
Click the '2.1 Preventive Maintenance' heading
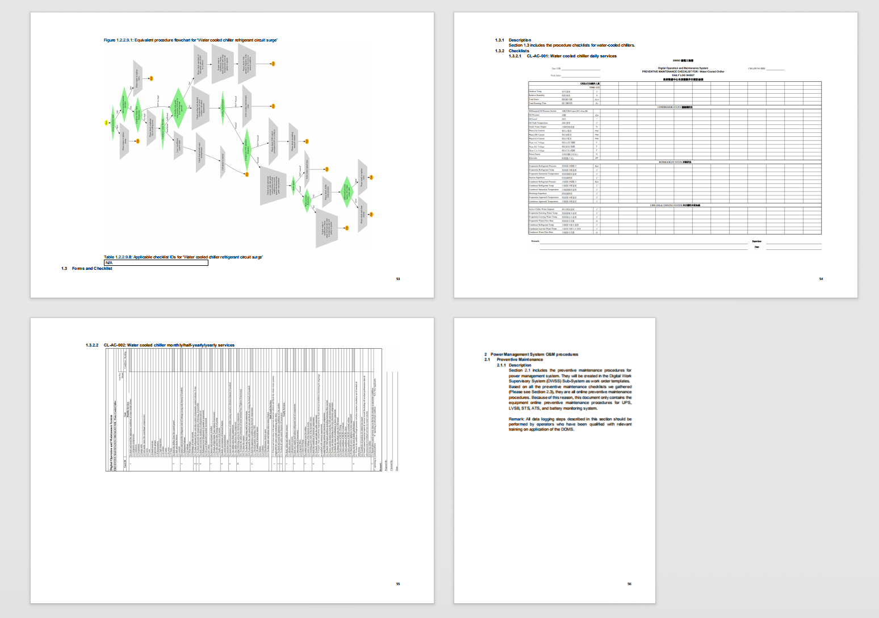(x=514, y=360)
